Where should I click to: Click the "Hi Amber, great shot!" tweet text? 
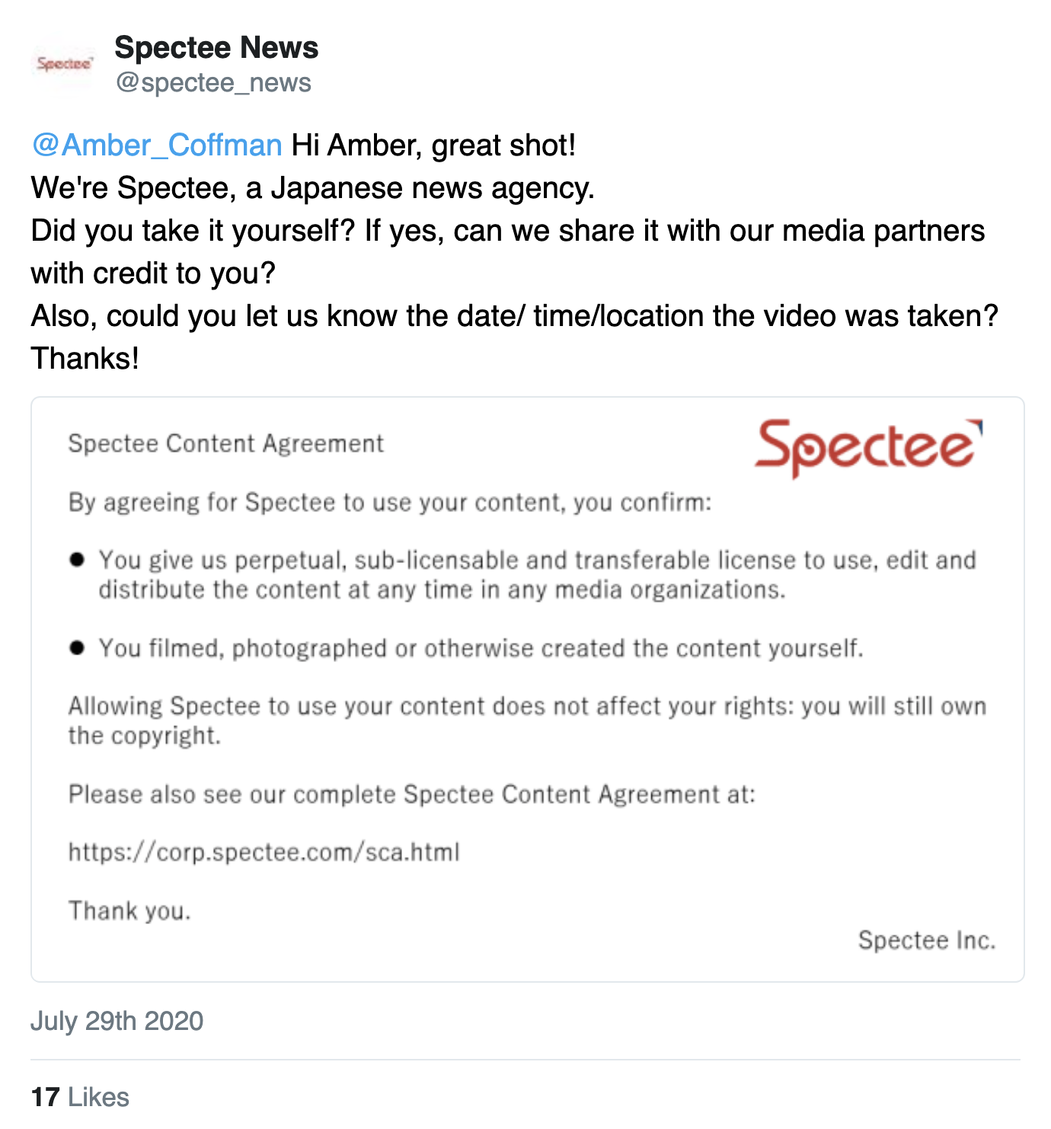tap(434, 145)
